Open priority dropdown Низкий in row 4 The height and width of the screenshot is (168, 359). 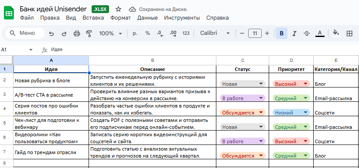[291, 113]
